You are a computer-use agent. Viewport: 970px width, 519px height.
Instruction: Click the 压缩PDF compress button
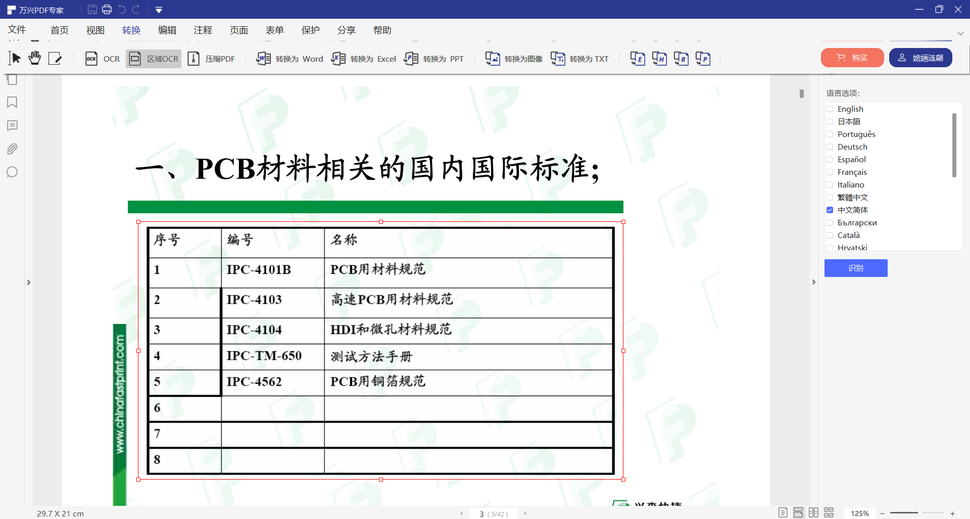211,59
